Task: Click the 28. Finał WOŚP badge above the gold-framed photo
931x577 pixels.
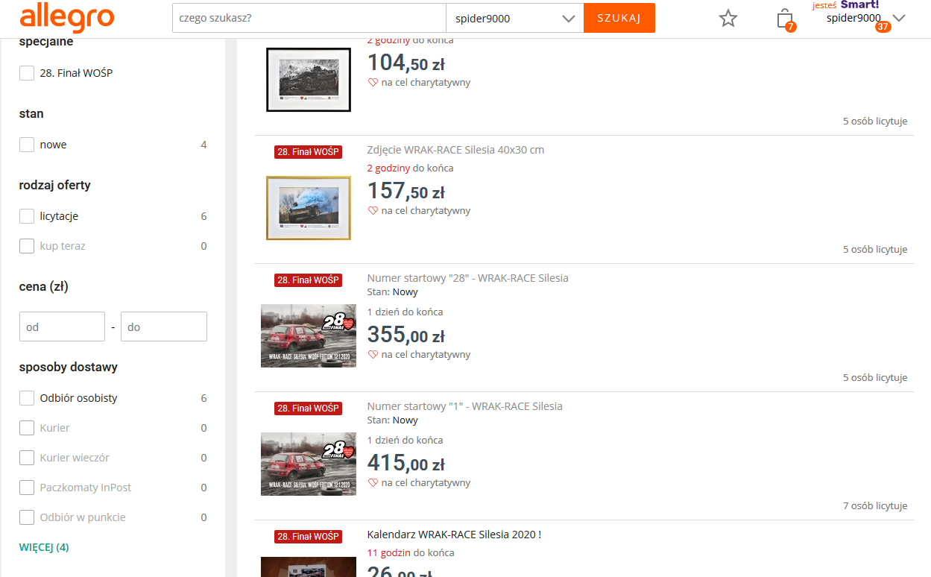Action: pyautogui.click(x=309, y=152)
